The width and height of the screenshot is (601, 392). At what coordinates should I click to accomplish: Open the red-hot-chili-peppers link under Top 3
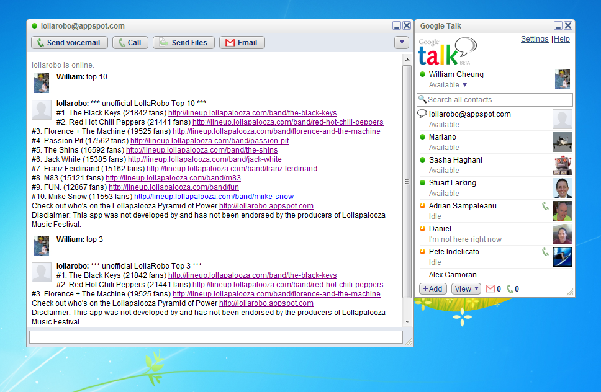pos(288,285)
